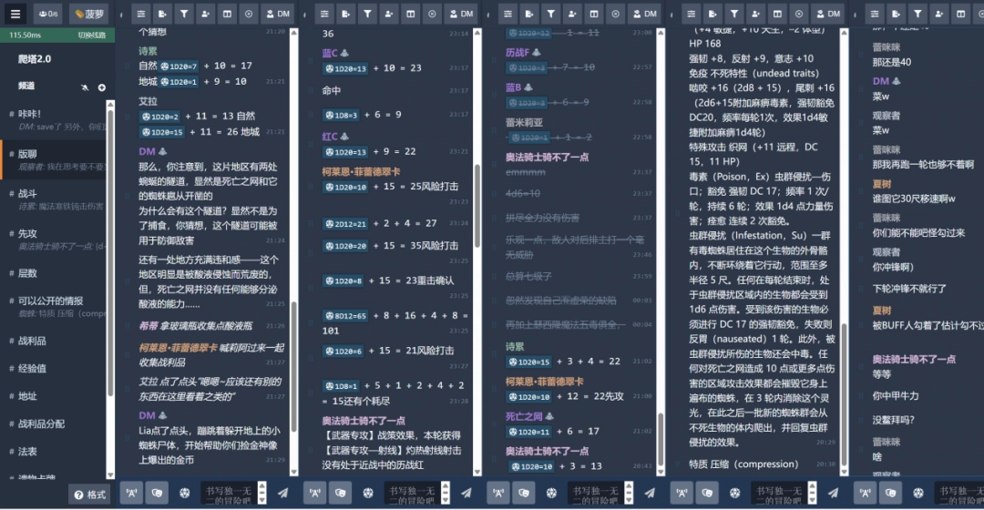The width and height of the screenshot is (984, 510).
Task: Add member in the 蓝C 命中 pane toolbar
Action: tap(388, 14)
